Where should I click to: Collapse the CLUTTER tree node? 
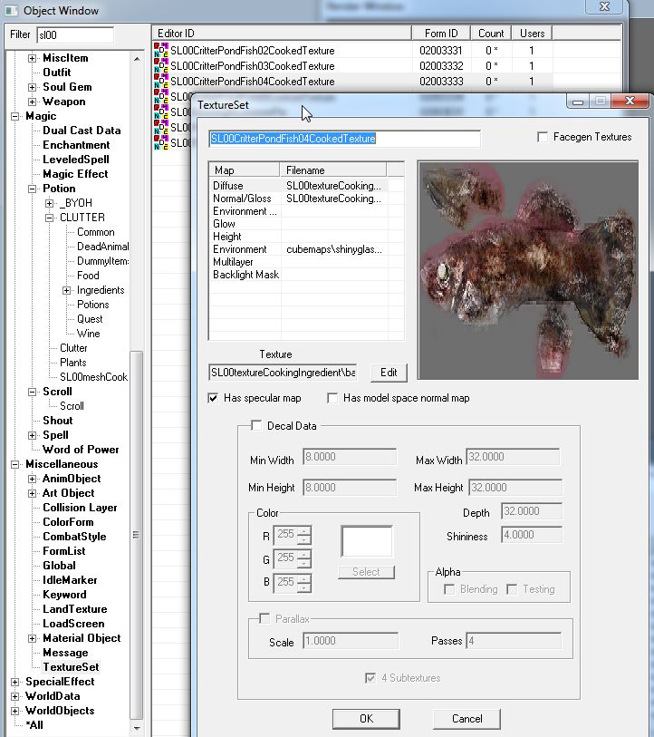tap(49, 218)
